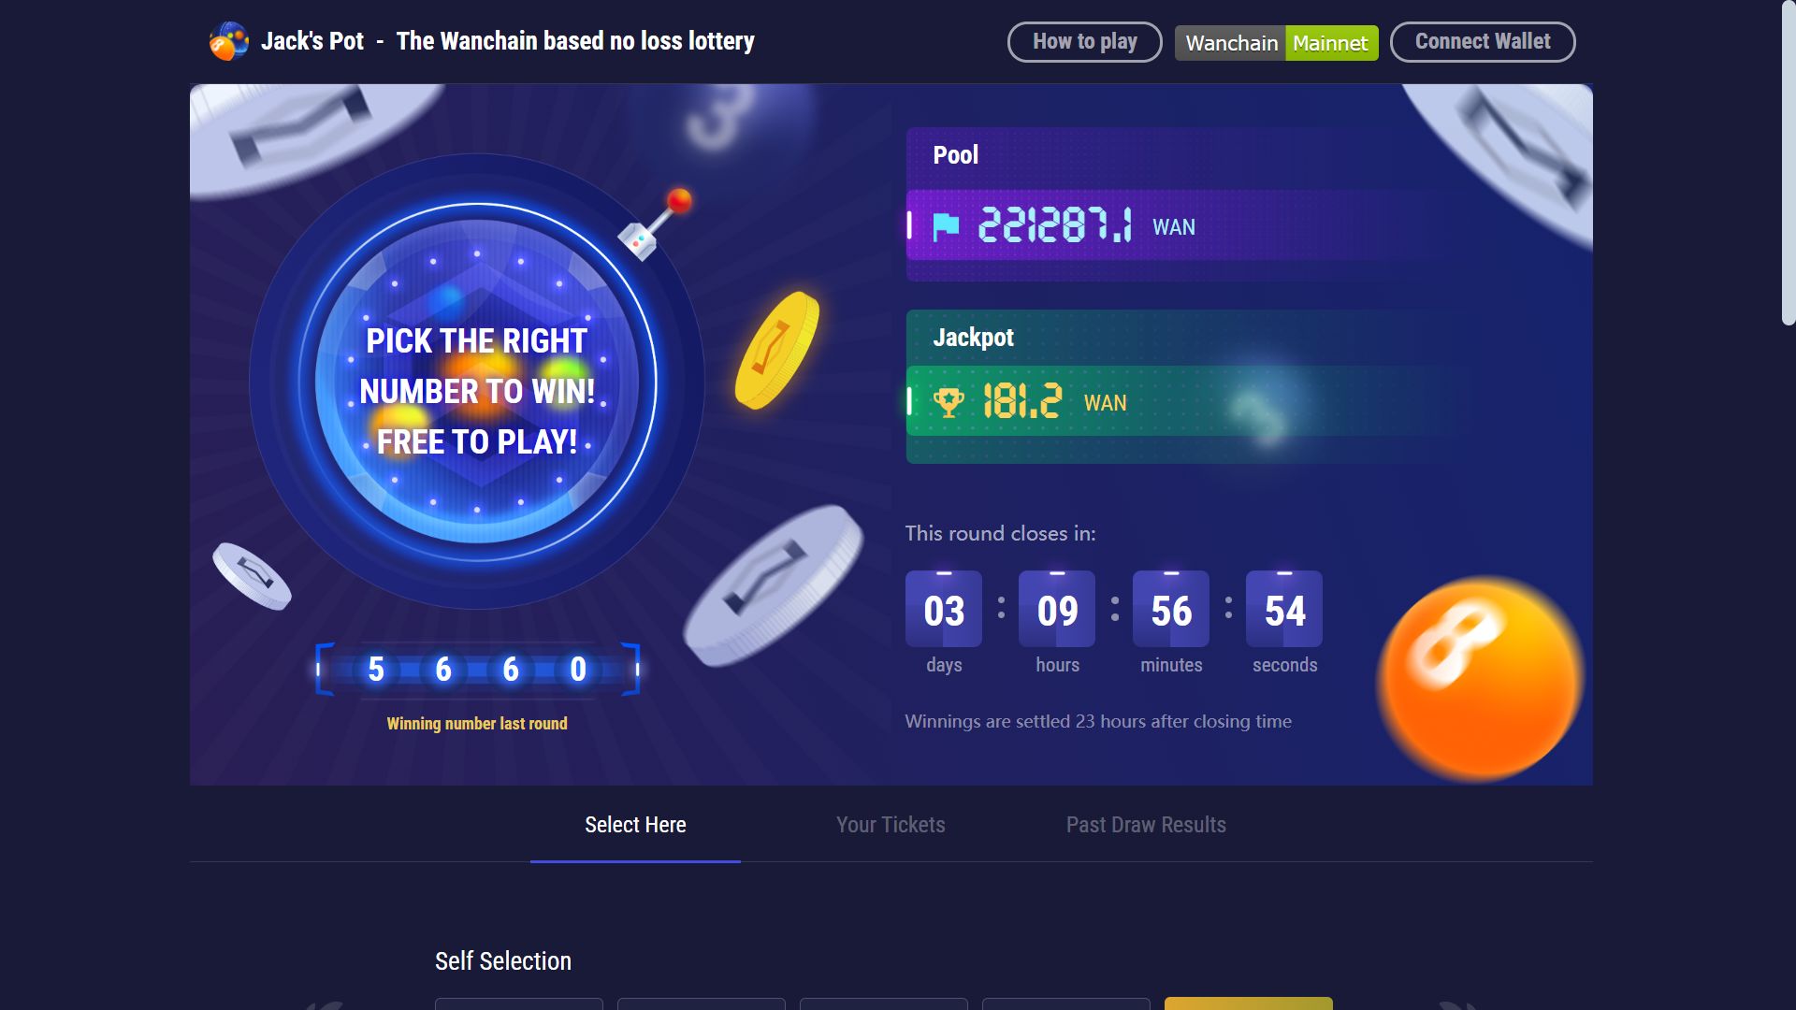Image resolution: width=1796 pixels, height=1010 pixels.
Task: Switch to the Your Tickets tab
Action: (891, 825)
